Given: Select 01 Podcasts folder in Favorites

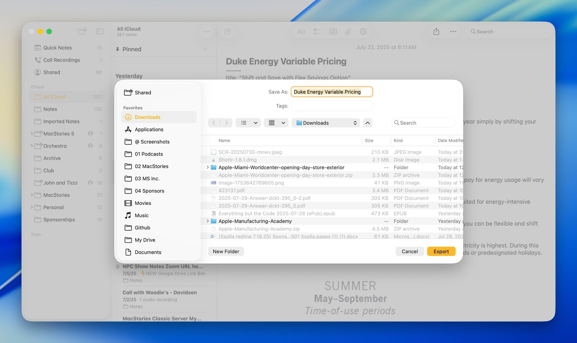Looking at the screenshot, I should (159, 154).
